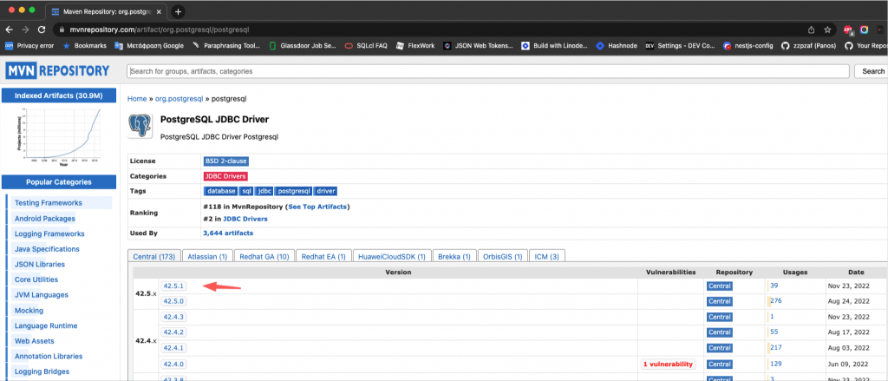Switch to the Redhat EA (1) tab
This screenshot has width=888, height=381.
pos(323,257)
